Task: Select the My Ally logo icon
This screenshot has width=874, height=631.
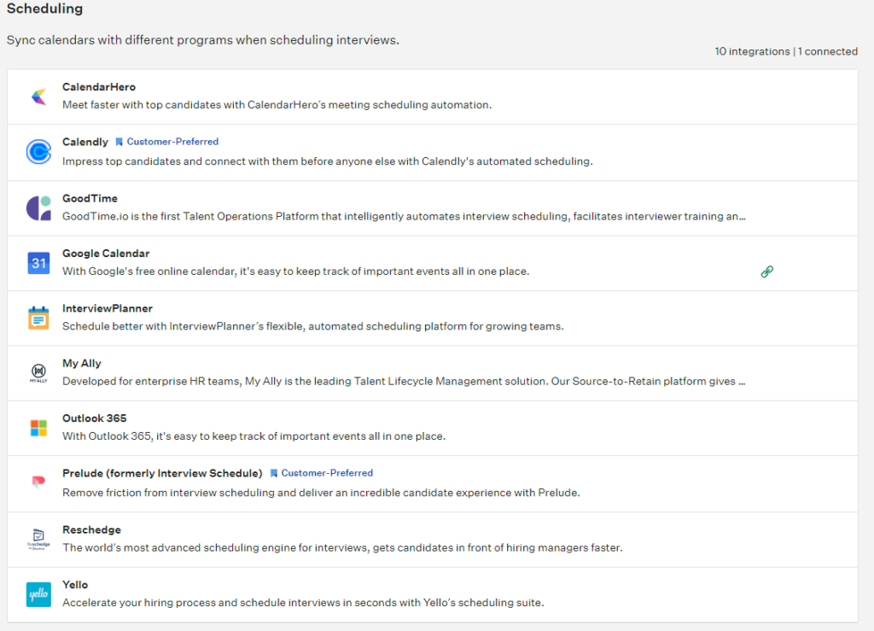Action: (x=38, y=372)
